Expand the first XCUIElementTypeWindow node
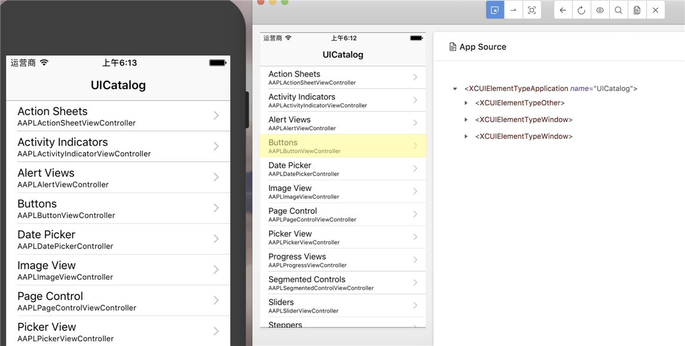685x346 pixels. click(466, 120)
